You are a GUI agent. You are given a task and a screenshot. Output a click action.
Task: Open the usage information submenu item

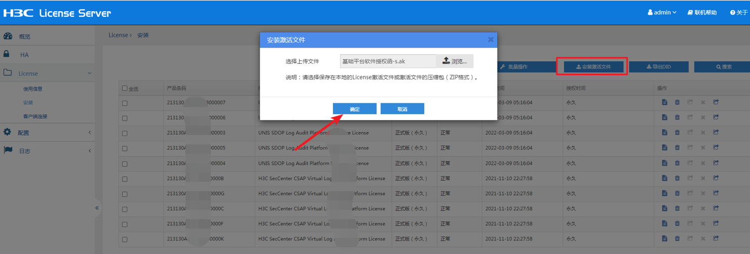(33, 89)
